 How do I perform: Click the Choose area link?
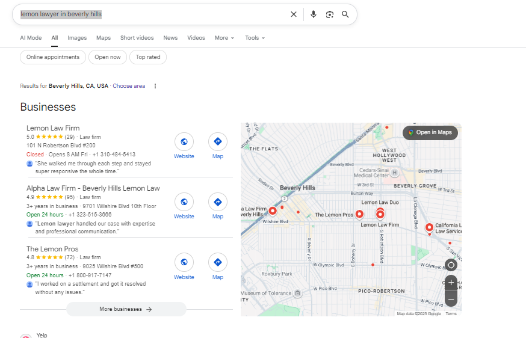(x=129, y=86)
